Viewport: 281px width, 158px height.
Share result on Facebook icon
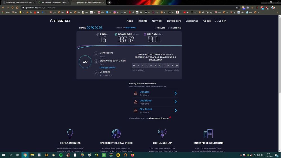tap(96, 28)
